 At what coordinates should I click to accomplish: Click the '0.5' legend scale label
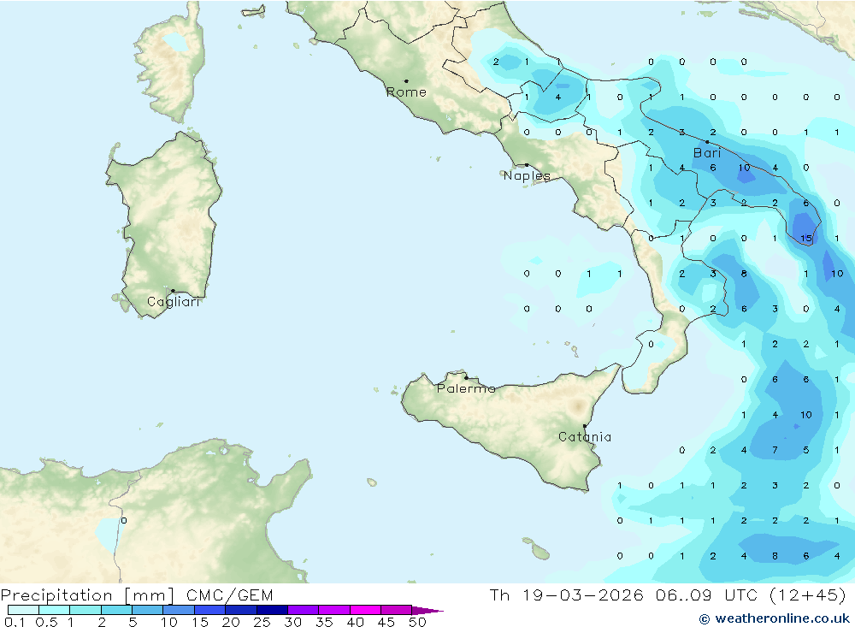tap(46, 622)
